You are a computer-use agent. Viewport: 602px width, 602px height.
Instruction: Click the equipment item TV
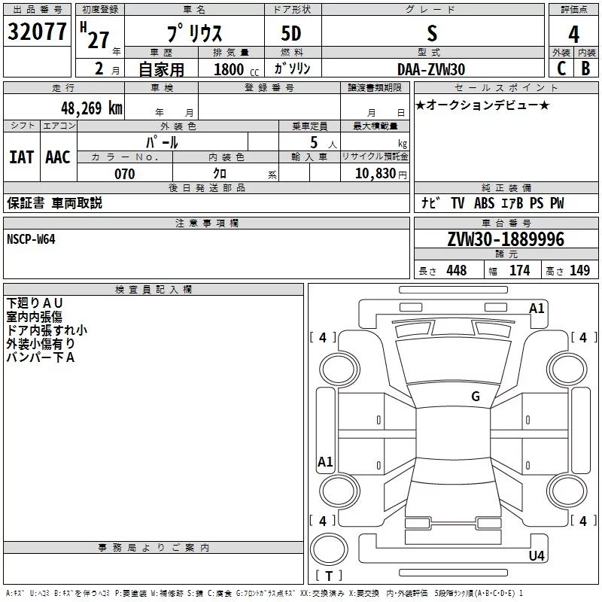(x=458, y=203)
